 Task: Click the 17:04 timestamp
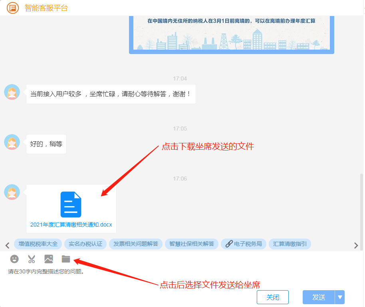tap(180, 78)
